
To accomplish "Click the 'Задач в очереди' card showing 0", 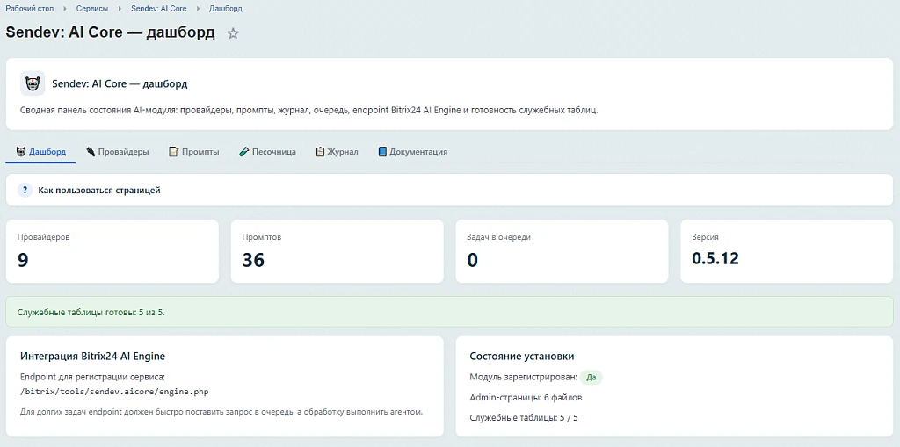I will pyautogui.click(x=562, y=251).
